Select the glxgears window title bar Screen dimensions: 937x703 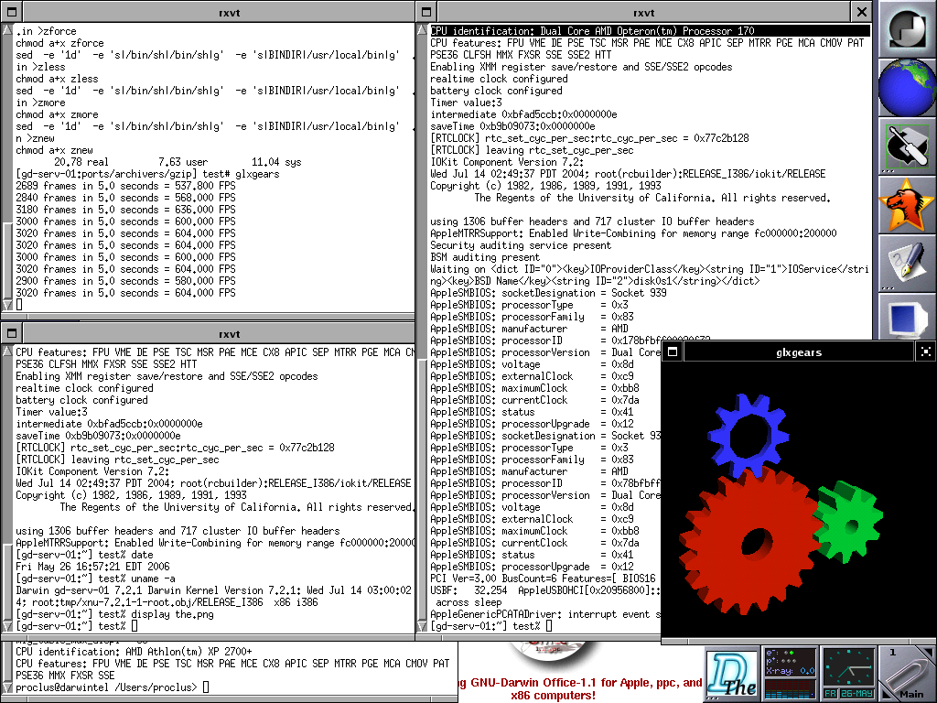click(798, 352)
